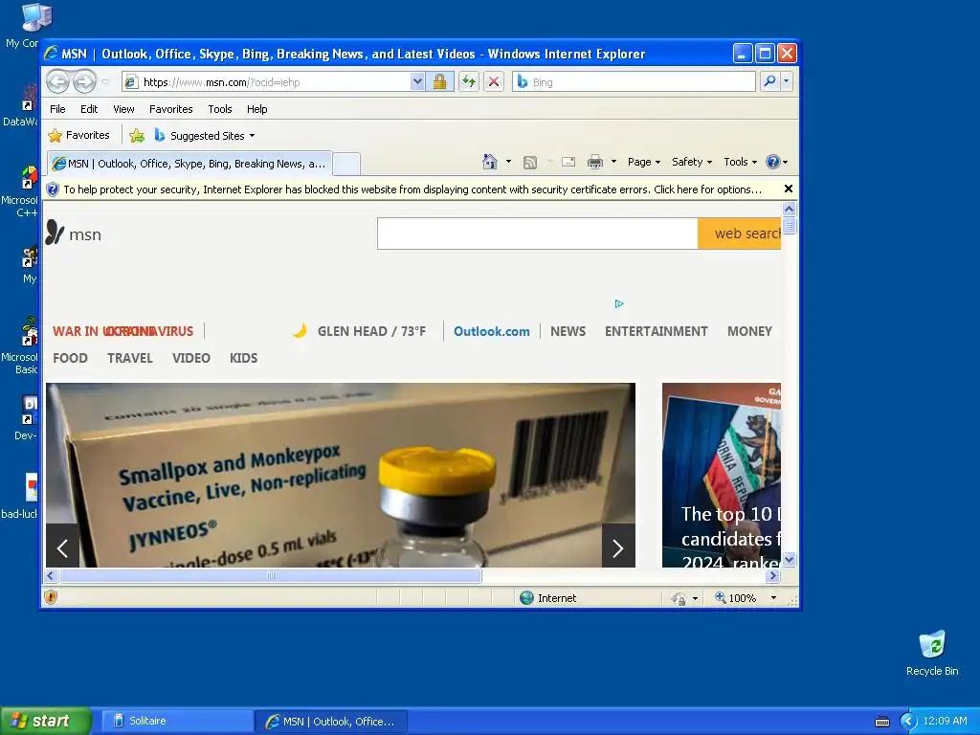Image resolution: width=980 pixels, height=735 pixels.
Task: Expand the Suggested Sites dropdown
Action: tap(252, 136)
